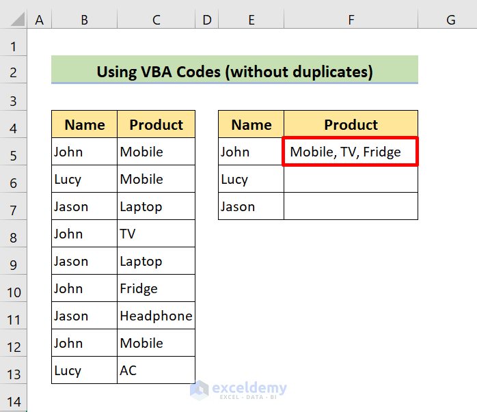477x412 pixels.
Task: Select cell F5 'Mobile, TV, Fridge'
Action: point(351,152)
